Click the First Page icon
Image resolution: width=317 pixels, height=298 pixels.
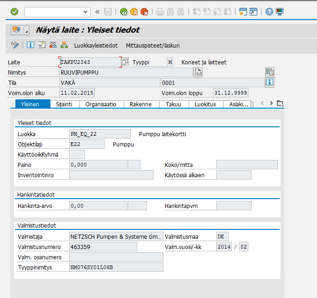click(x=196, y=12)
